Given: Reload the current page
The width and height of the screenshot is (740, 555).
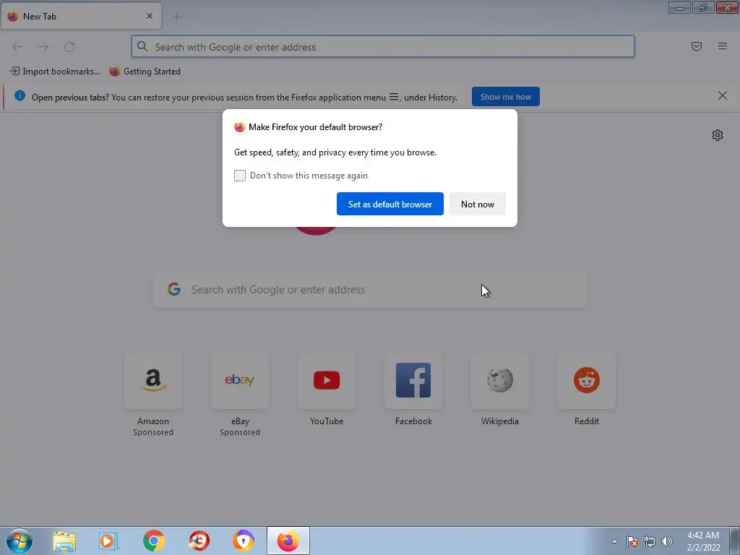Looking at the screenshot, I should click(x=69, y=47).
